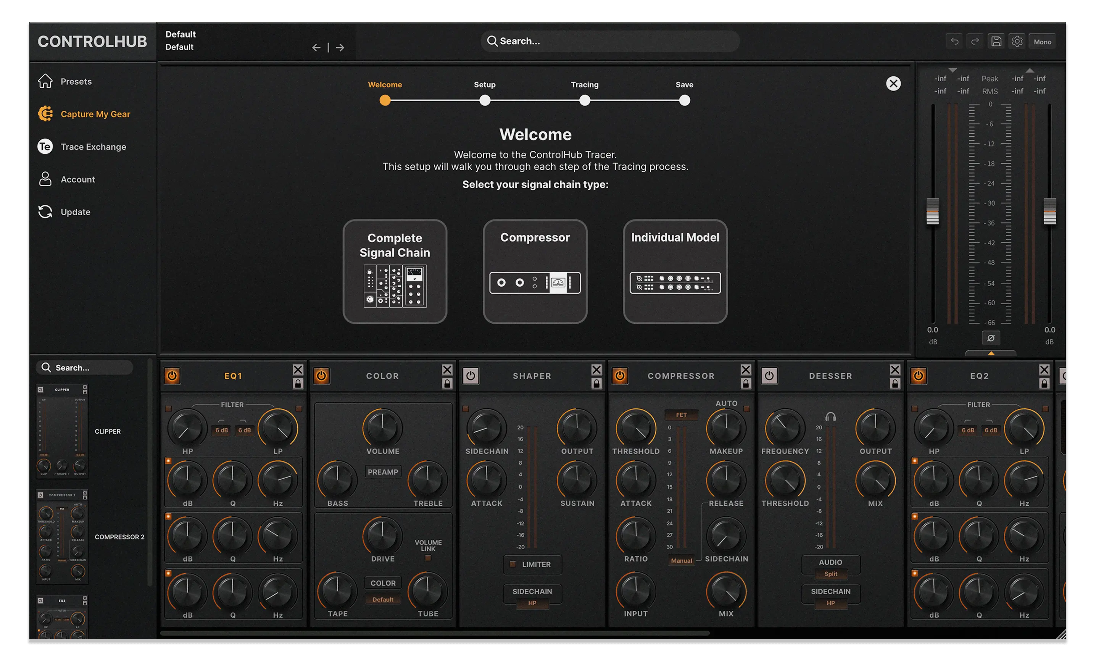Select the Setup step

pos(485,100)
